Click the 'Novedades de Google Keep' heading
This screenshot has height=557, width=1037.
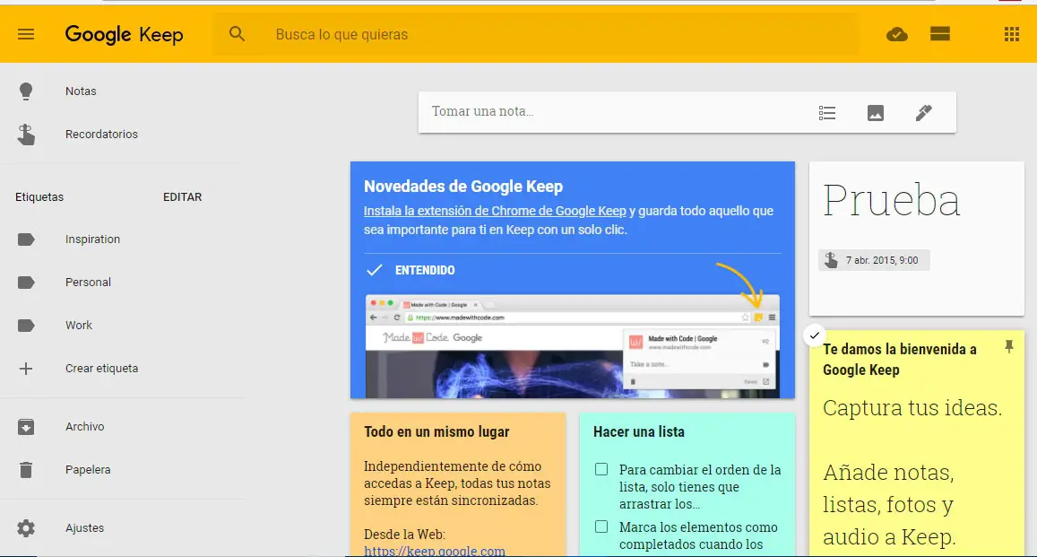463,187
